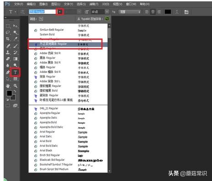Select the Rectangular Marquee tool
The width and height of the screenshot is (212, 181).
coord(8,26)
